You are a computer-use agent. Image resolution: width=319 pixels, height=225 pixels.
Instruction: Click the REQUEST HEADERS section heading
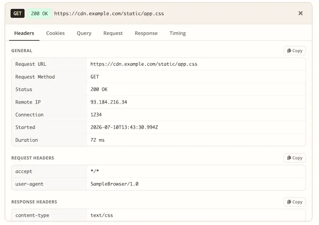(33, 158)
